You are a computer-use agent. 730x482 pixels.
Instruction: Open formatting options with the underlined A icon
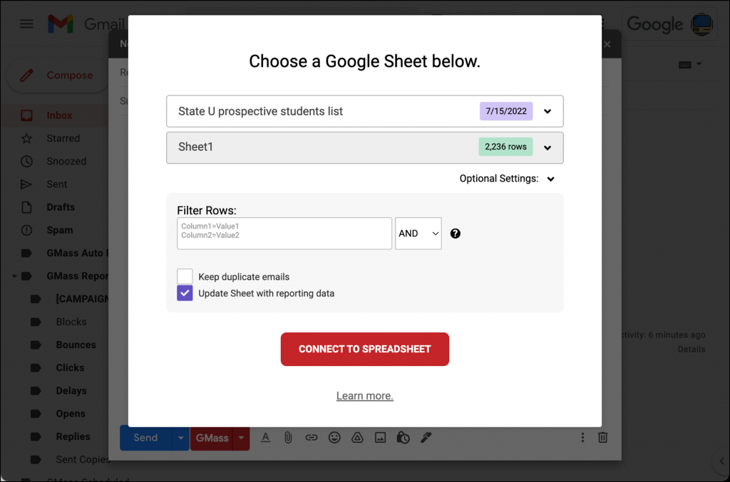pos(265,437)
